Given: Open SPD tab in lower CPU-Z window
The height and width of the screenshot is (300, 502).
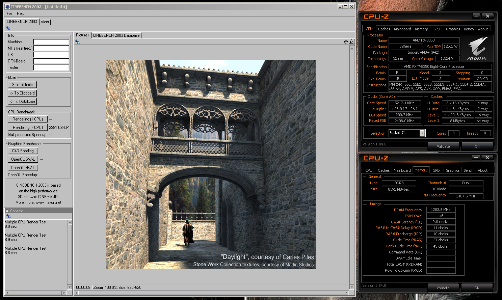Looking at the screenshot, I should 437,170.
